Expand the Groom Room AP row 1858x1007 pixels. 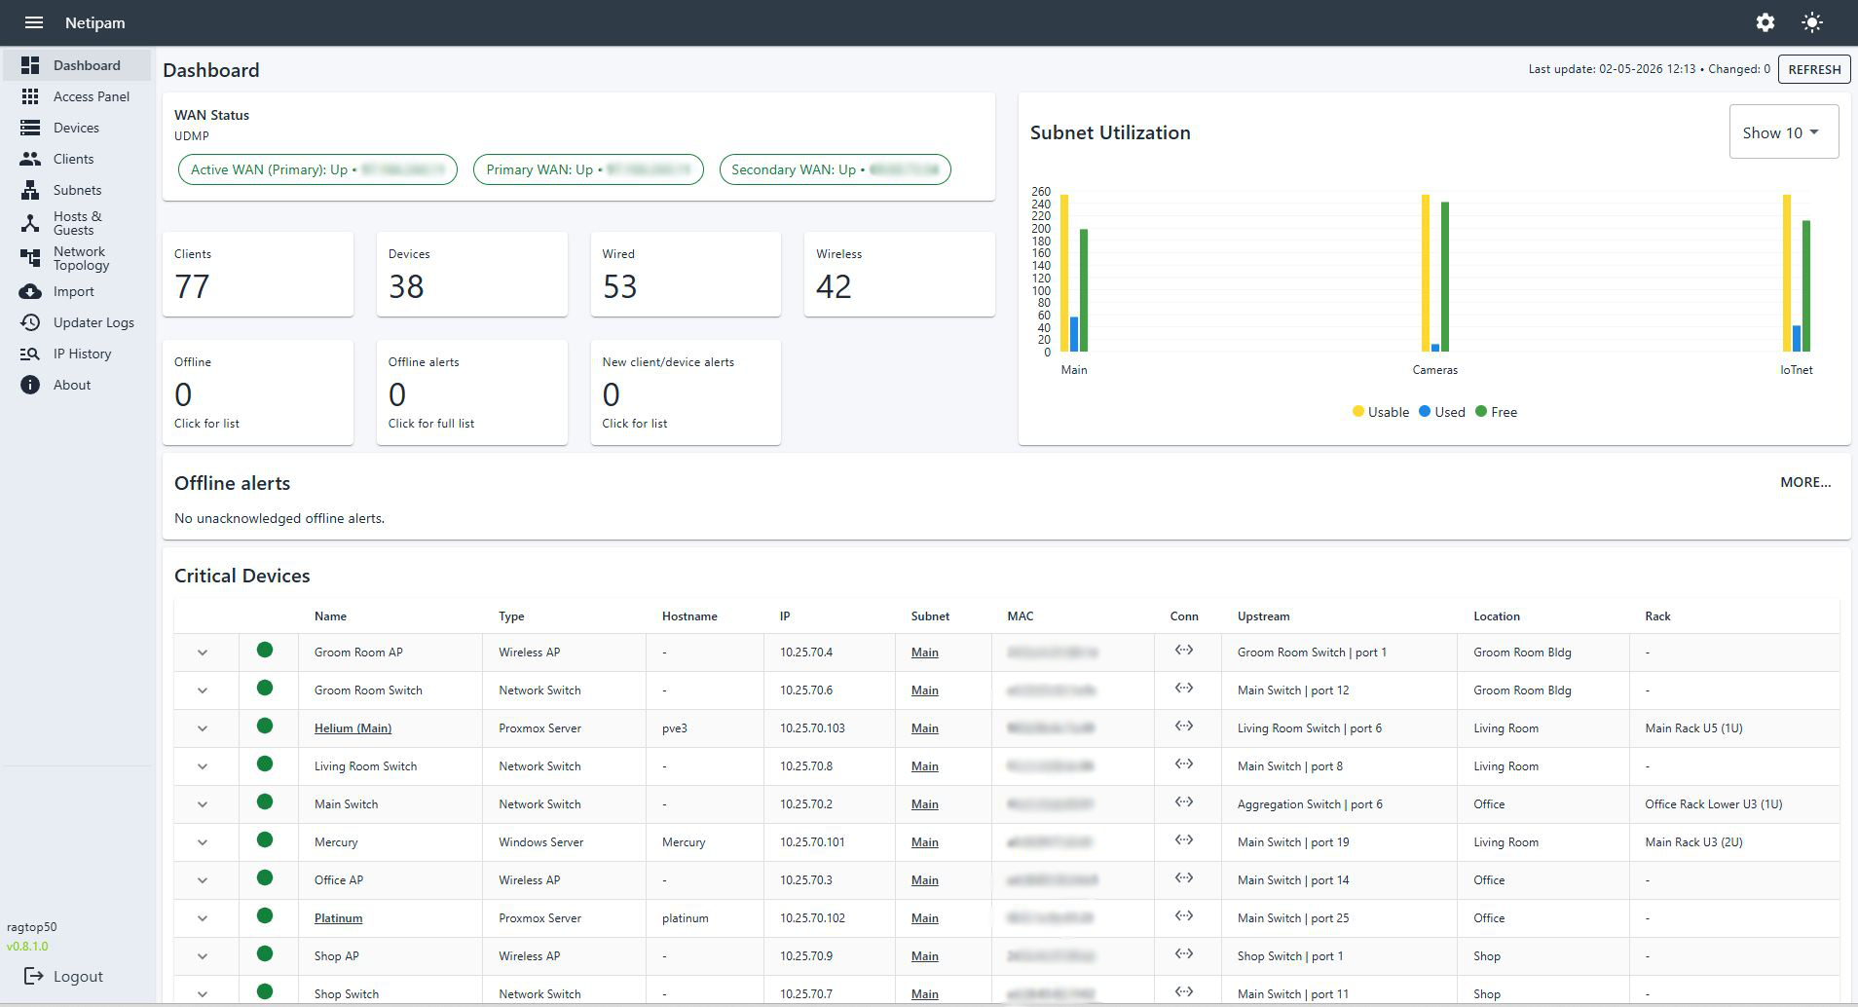203,653
